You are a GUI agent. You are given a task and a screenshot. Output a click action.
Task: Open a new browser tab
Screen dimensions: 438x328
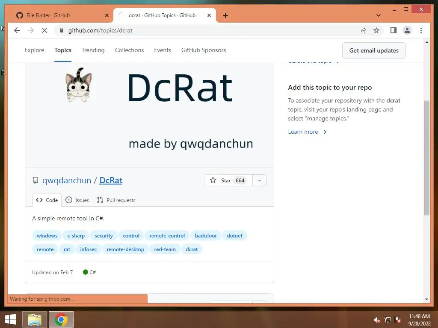coord(225,15)
